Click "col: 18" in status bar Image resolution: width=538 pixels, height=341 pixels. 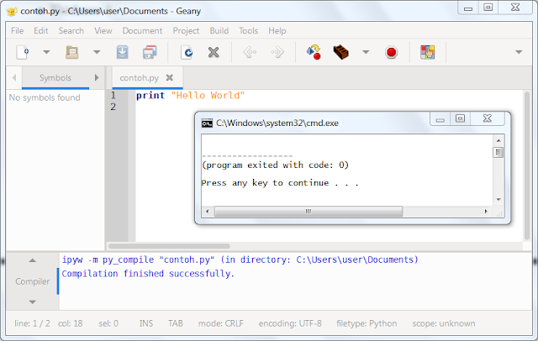tap(71, 323)
